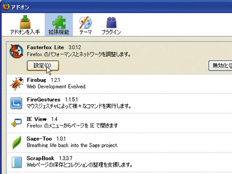
Task: Select the IE View 1.4 extension row
Action: [x=119, y=123]
